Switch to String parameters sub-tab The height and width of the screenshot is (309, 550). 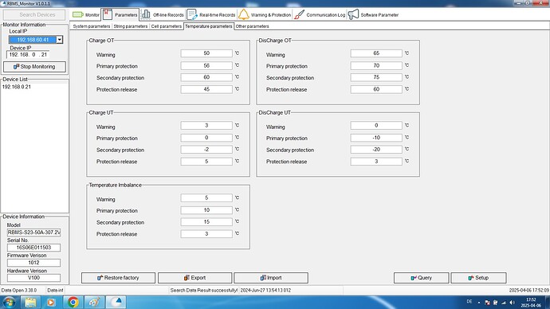point(131,26)
